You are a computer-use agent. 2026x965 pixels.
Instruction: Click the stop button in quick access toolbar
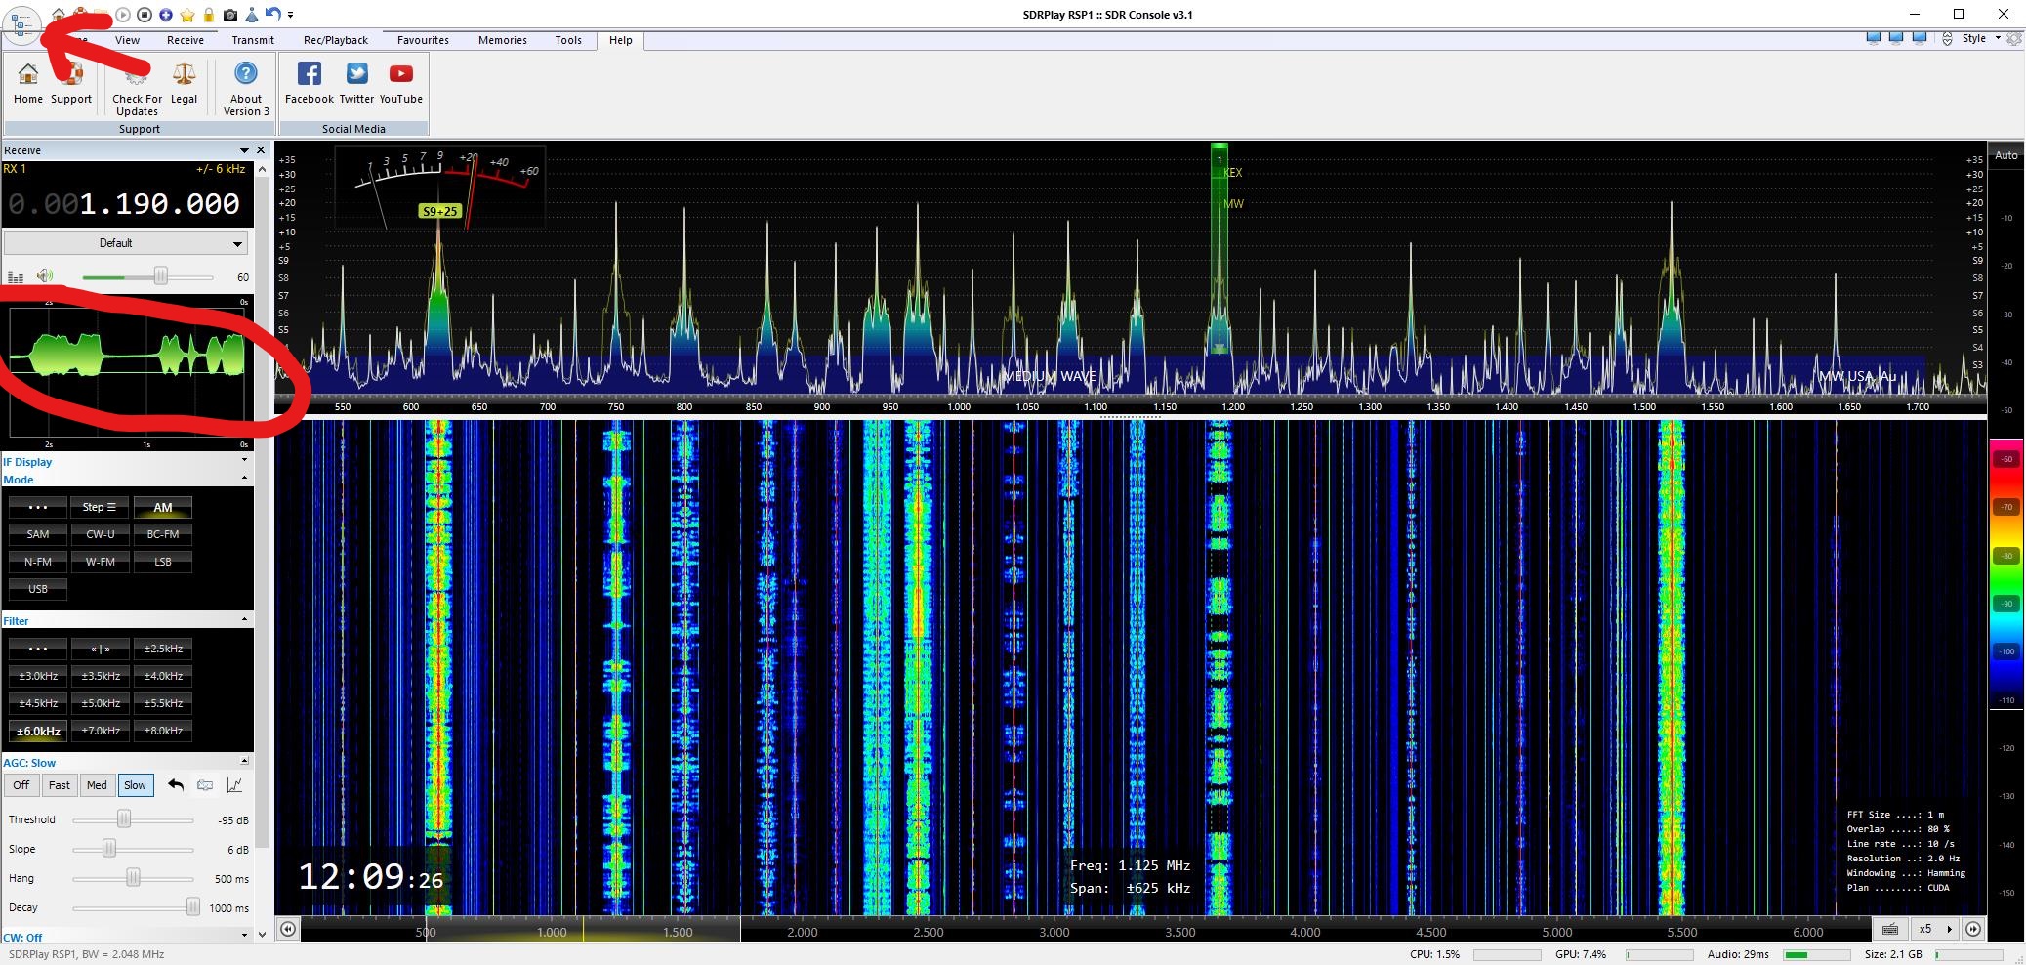pos(145,15)
